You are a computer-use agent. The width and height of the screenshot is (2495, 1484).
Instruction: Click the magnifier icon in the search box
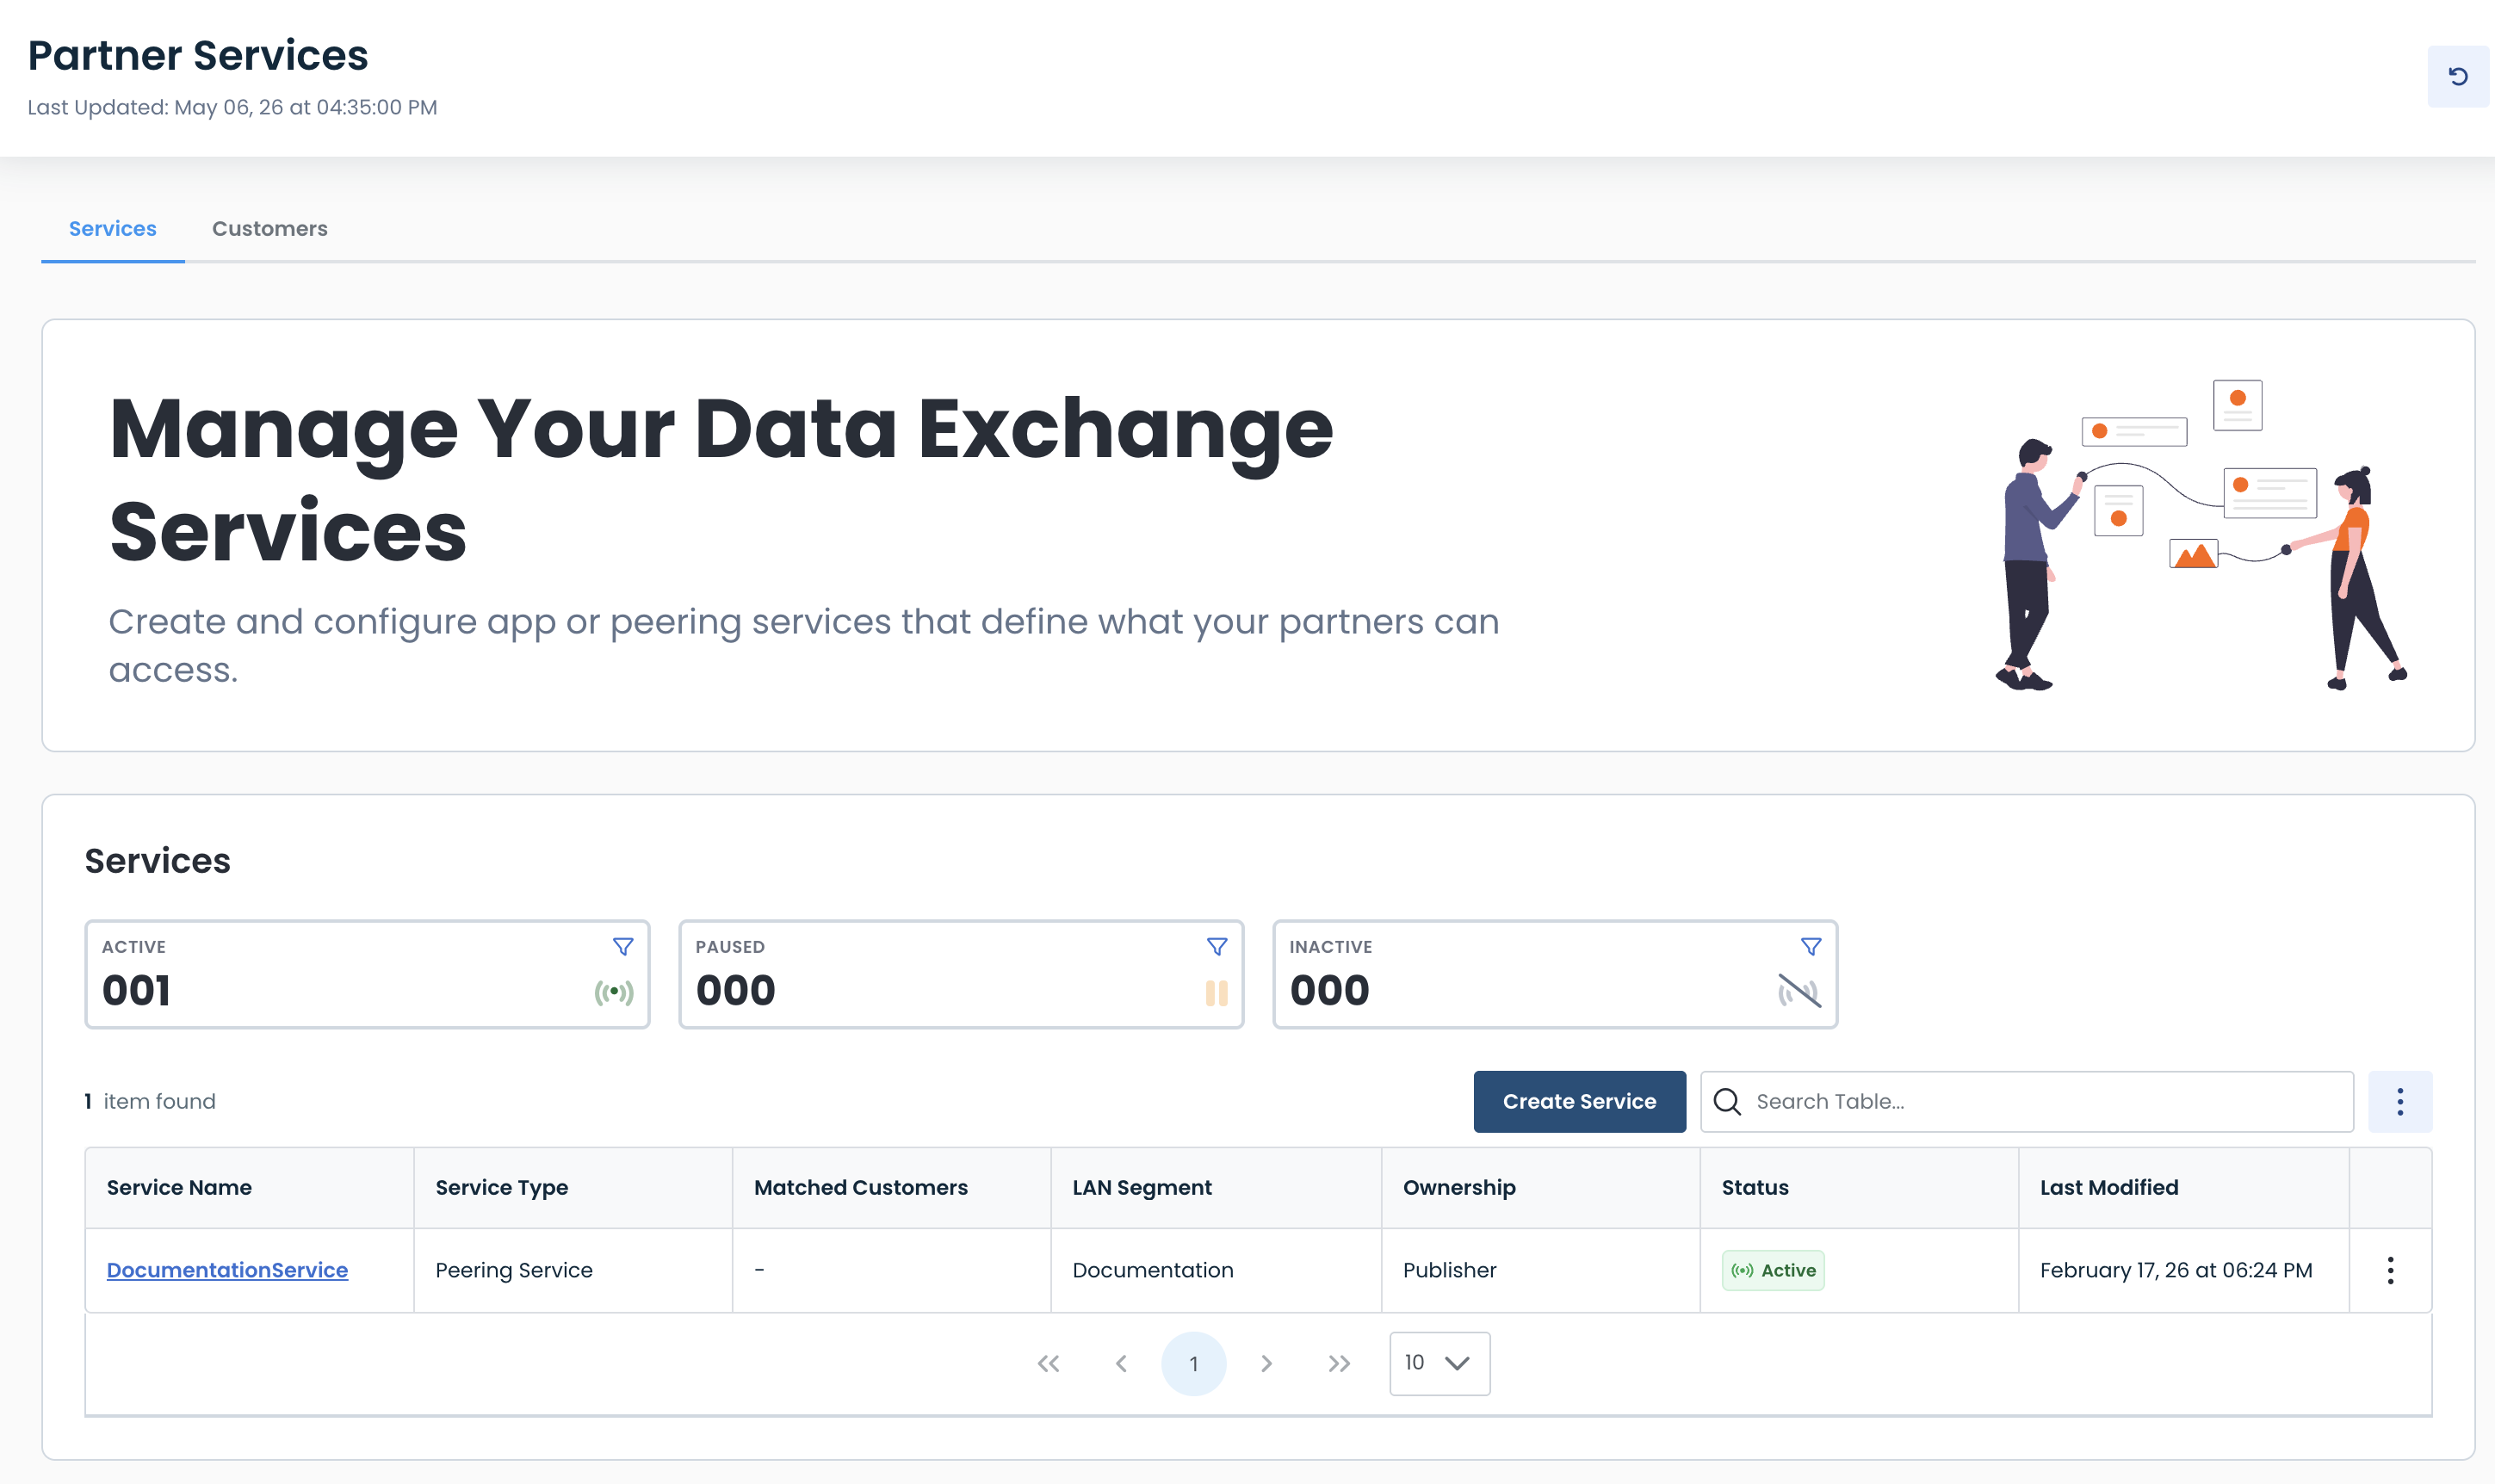point(1727,1101)
